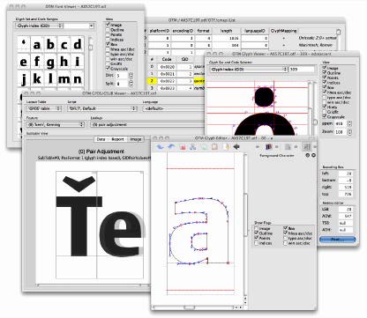Select the letter g glyph thumbnail
The height and width of the screenshot is (318, 367).
click(x=50, y=62)
